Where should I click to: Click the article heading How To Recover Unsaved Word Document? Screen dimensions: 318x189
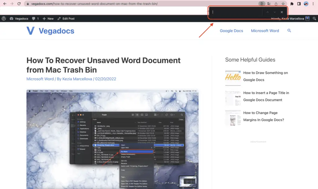tap(103, 65)
